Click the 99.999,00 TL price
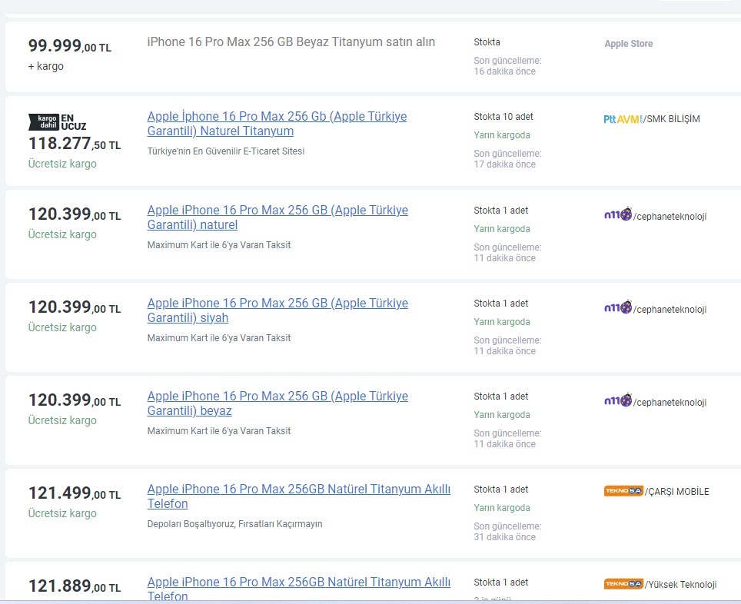741x604 pixels. 69,46
